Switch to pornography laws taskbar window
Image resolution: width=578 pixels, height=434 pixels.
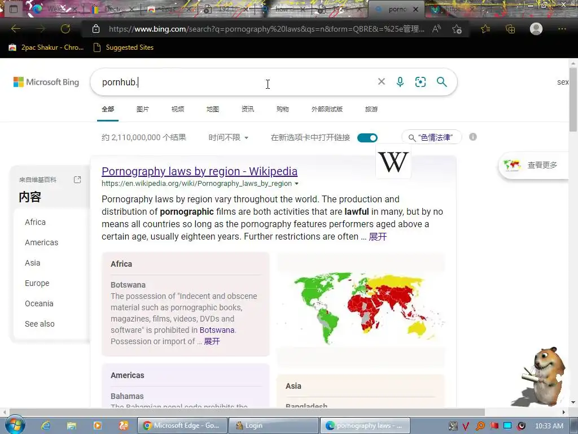click(365, 426)
